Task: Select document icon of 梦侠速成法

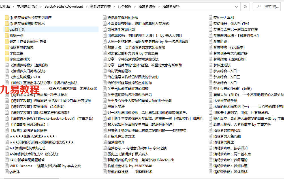Action: pos(210,65)
